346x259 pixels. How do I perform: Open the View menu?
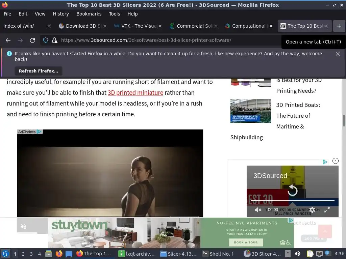pyautogui.click(x=40, y=14)
